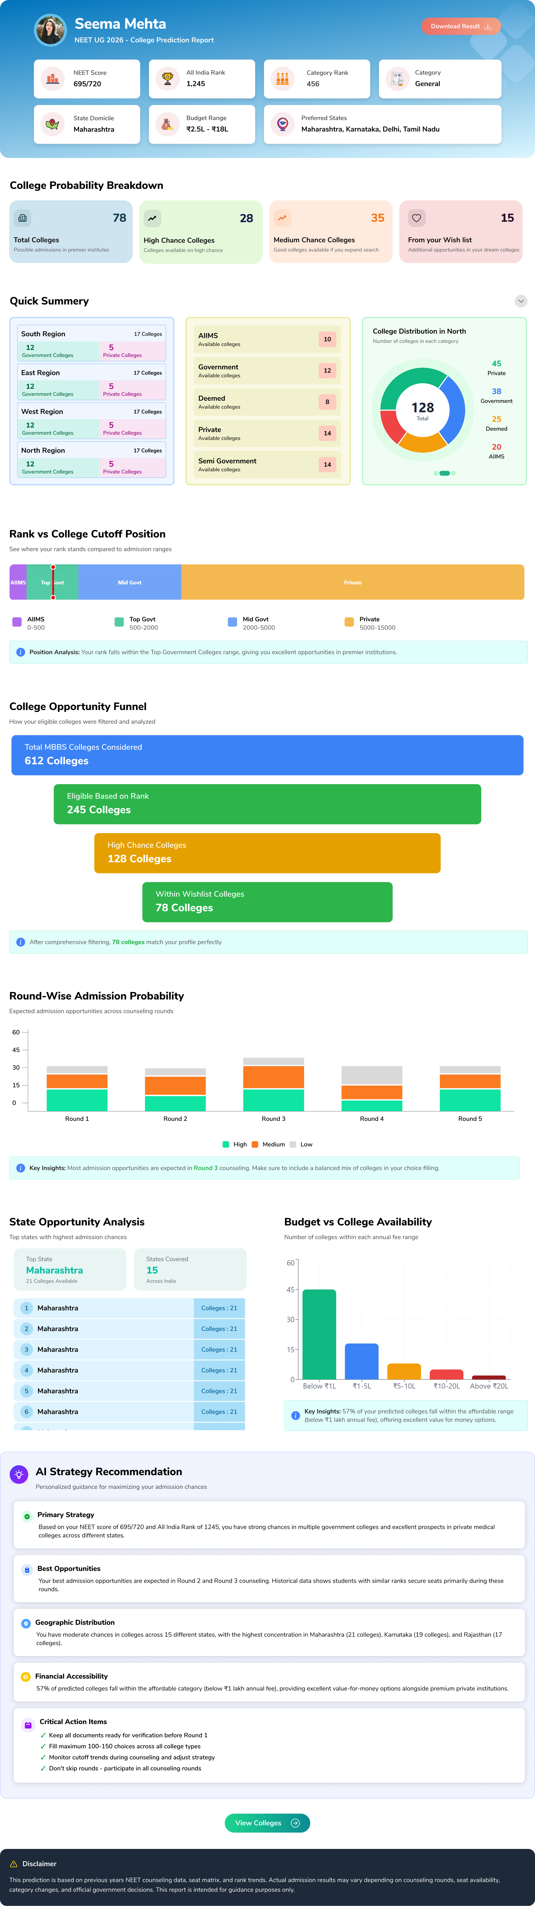The image size is (535, 1906).
Task: Click the NEET Score chart icon
Action: (x=53, y=79)
